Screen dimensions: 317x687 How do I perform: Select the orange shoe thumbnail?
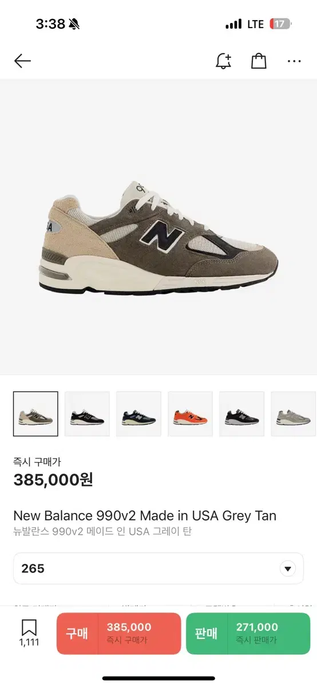pyautogui.click(x=190, y=414)
